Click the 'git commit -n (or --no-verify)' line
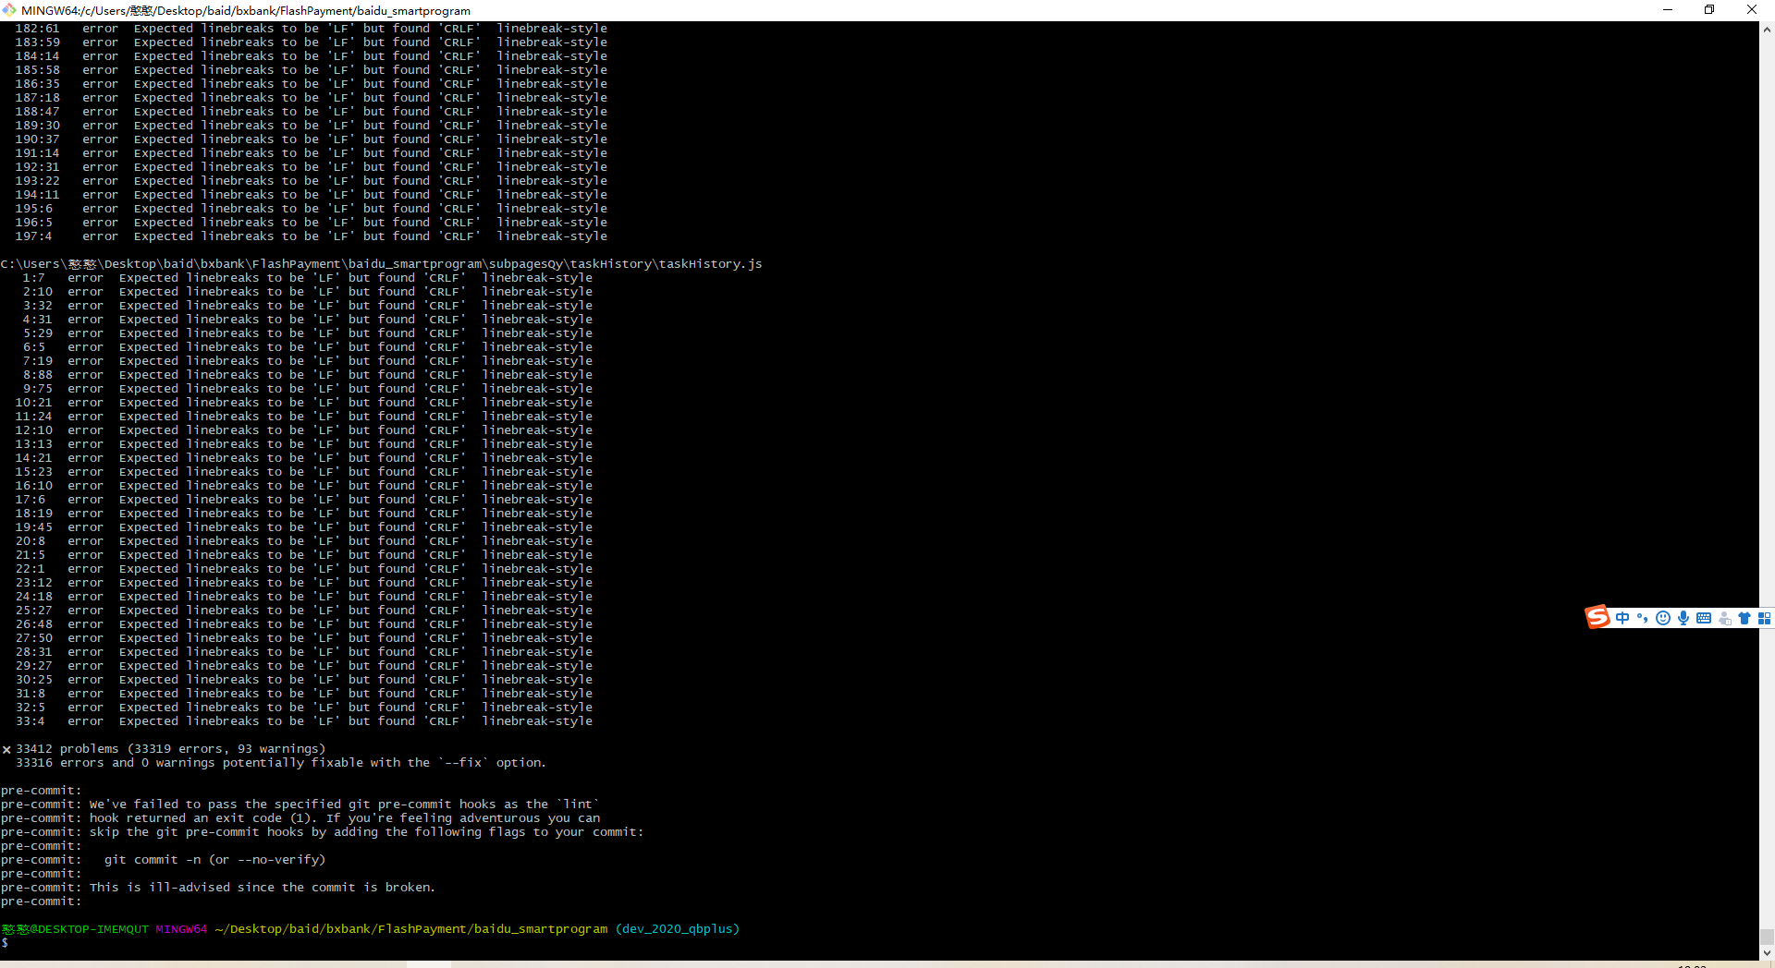1775x968 pixels. 215,860
